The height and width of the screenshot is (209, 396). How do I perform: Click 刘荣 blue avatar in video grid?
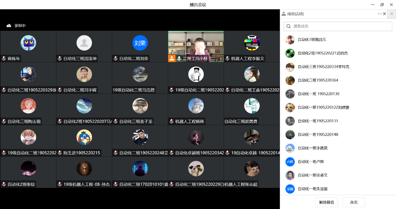coord(140,43)
